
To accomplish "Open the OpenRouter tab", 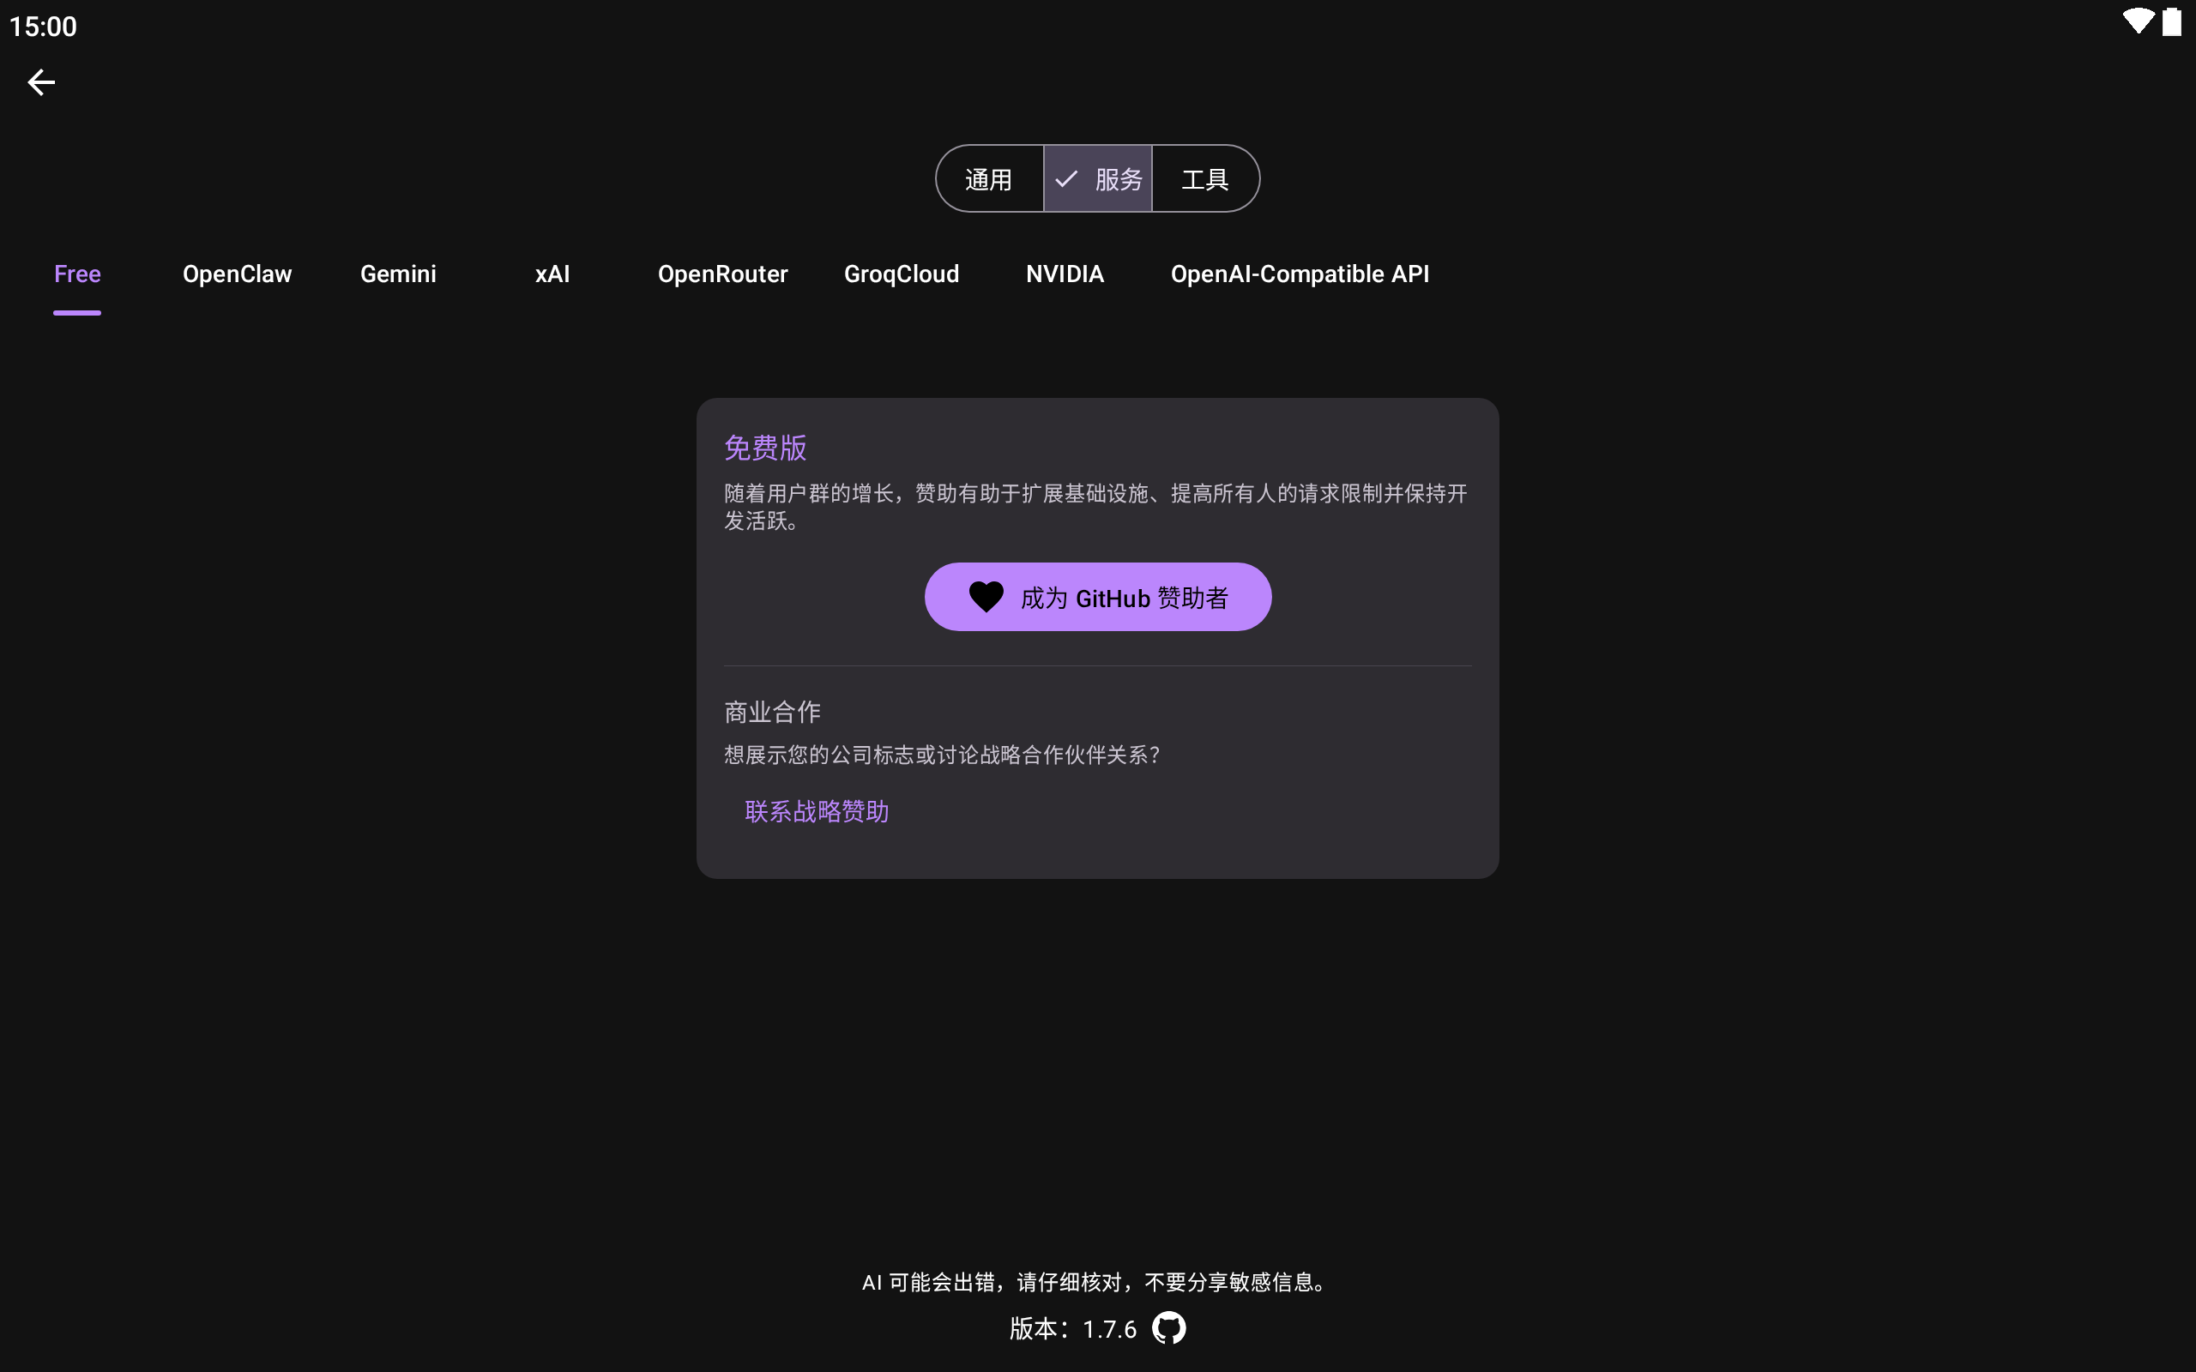I will pos(722,274).
